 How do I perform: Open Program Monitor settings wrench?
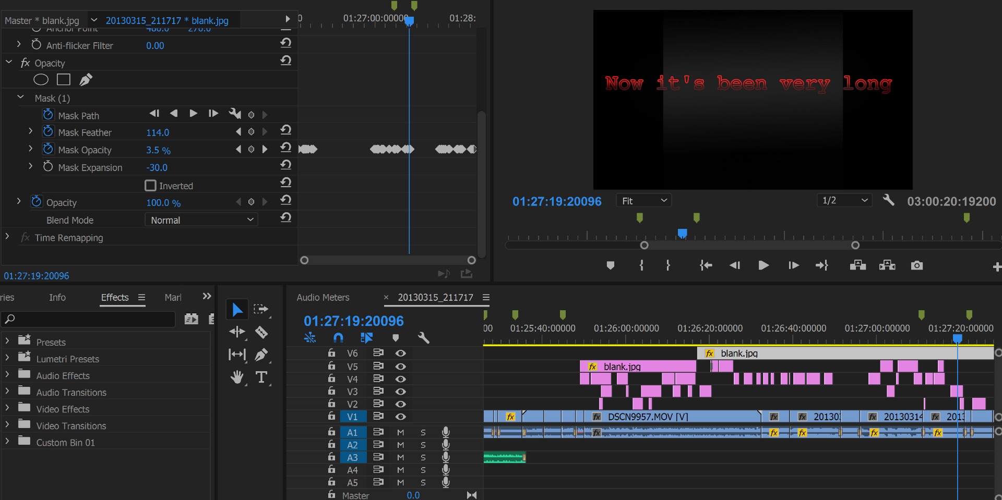[888, 200]
